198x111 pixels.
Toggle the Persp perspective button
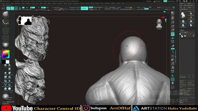pyautogui.click(x=173, y=34)
